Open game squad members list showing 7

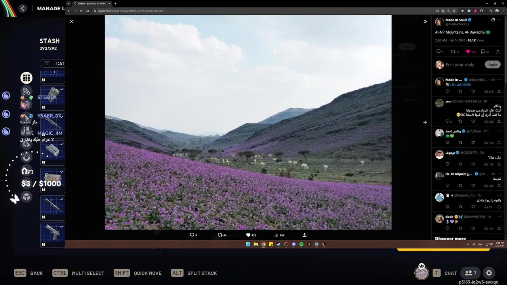point(471,273)
